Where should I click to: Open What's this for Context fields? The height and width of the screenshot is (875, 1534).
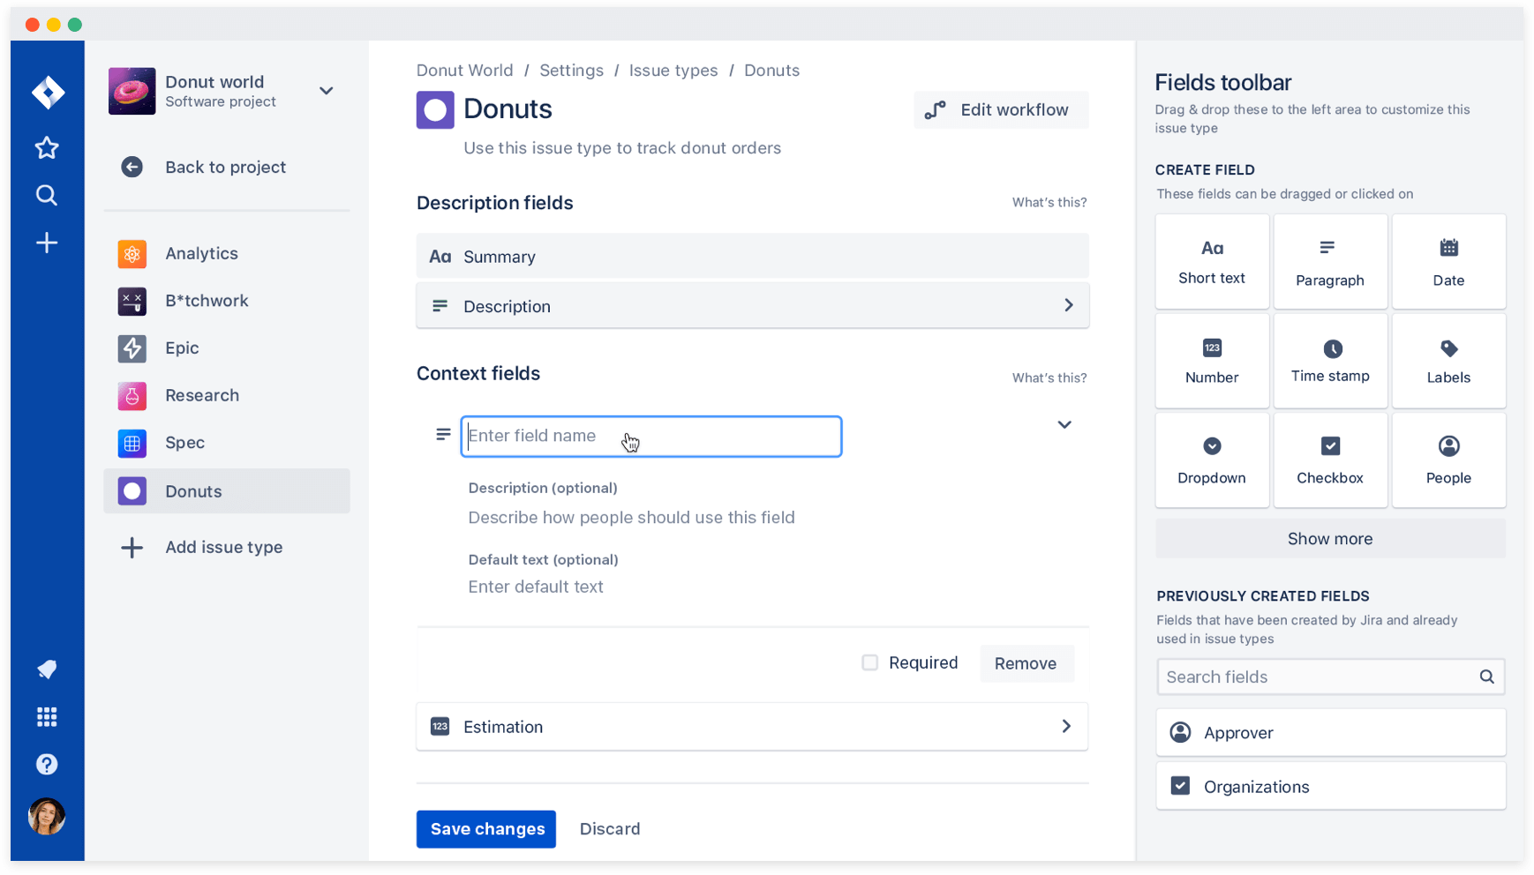tap(1049, 378)
